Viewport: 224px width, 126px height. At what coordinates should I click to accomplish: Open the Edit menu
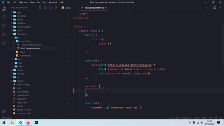tap(14, 2)
